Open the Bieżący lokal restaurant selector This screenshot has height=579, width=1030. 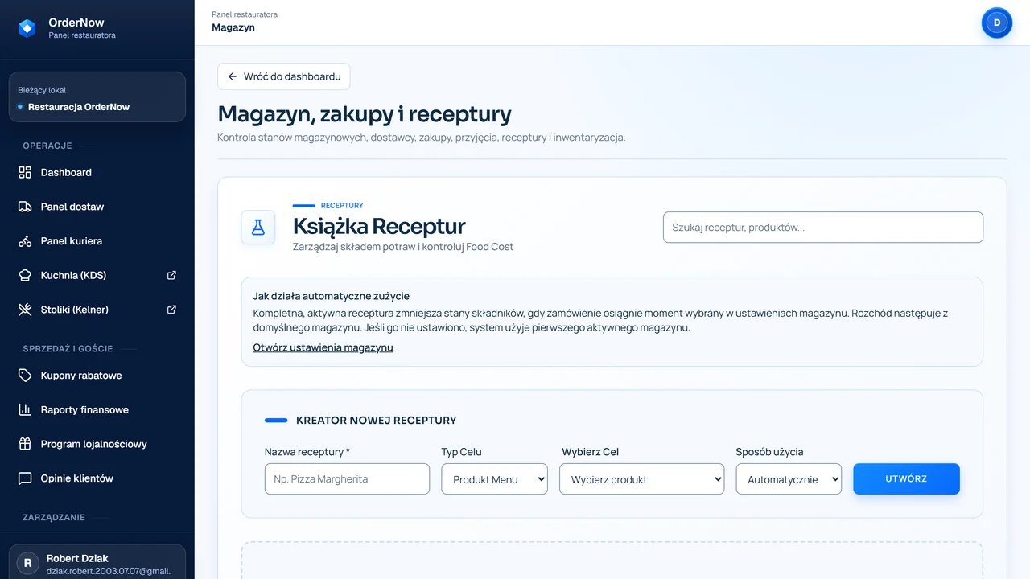pos(97,97)
